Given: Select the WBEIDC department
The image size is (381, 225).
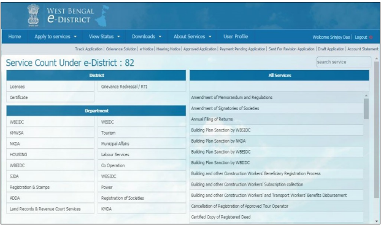Looking at the screenshot, I should click(x=50, y=165).
